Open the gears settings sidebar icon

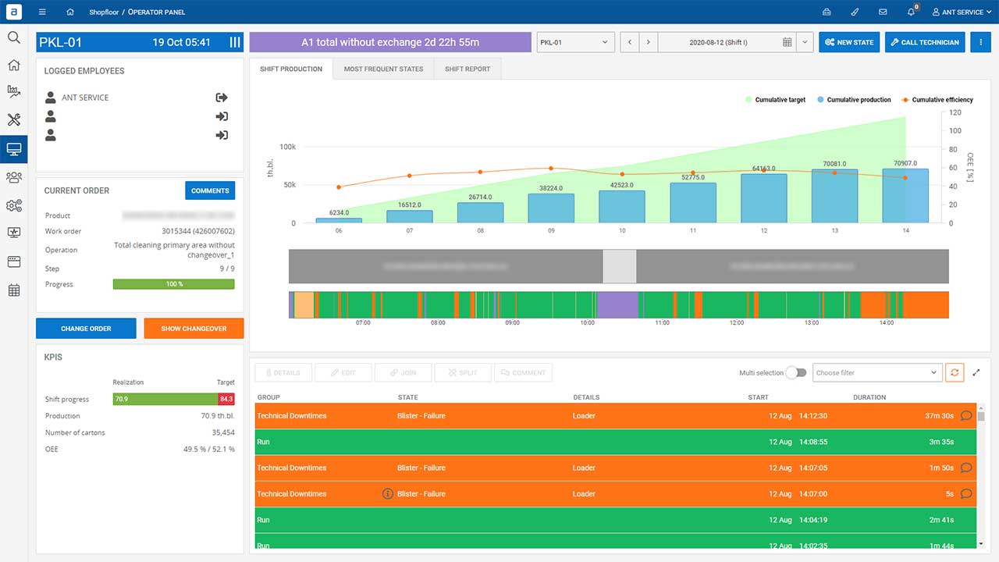point(14,206)
